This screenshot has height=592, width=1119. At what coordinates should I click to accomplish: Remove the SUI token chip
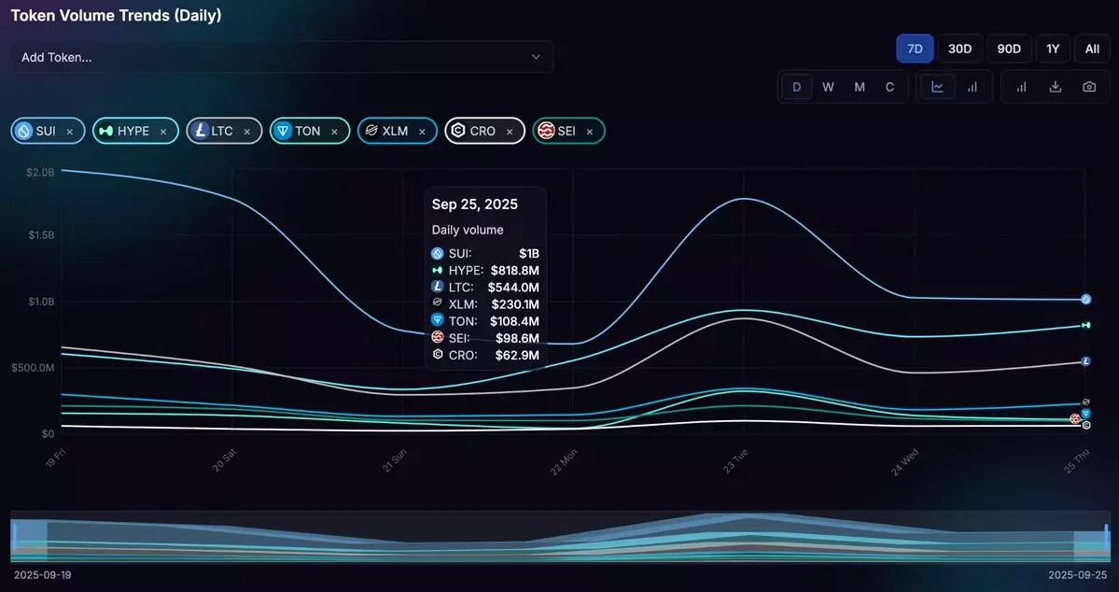click(x=70, y=132)
